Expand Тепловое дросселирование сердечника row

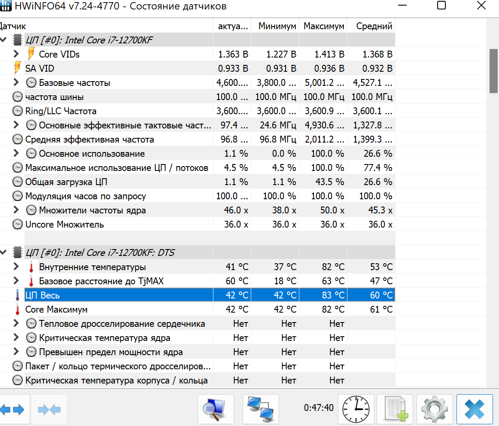[x=16, y=323]
